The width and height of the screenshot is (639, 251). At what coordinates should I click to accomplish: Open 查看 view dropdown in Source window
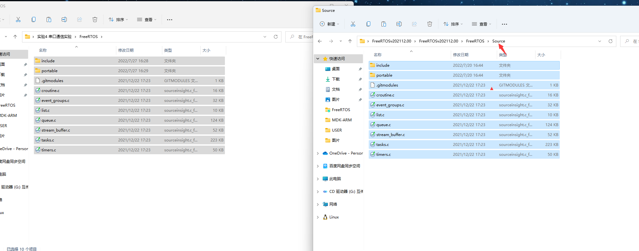(481, 24)
